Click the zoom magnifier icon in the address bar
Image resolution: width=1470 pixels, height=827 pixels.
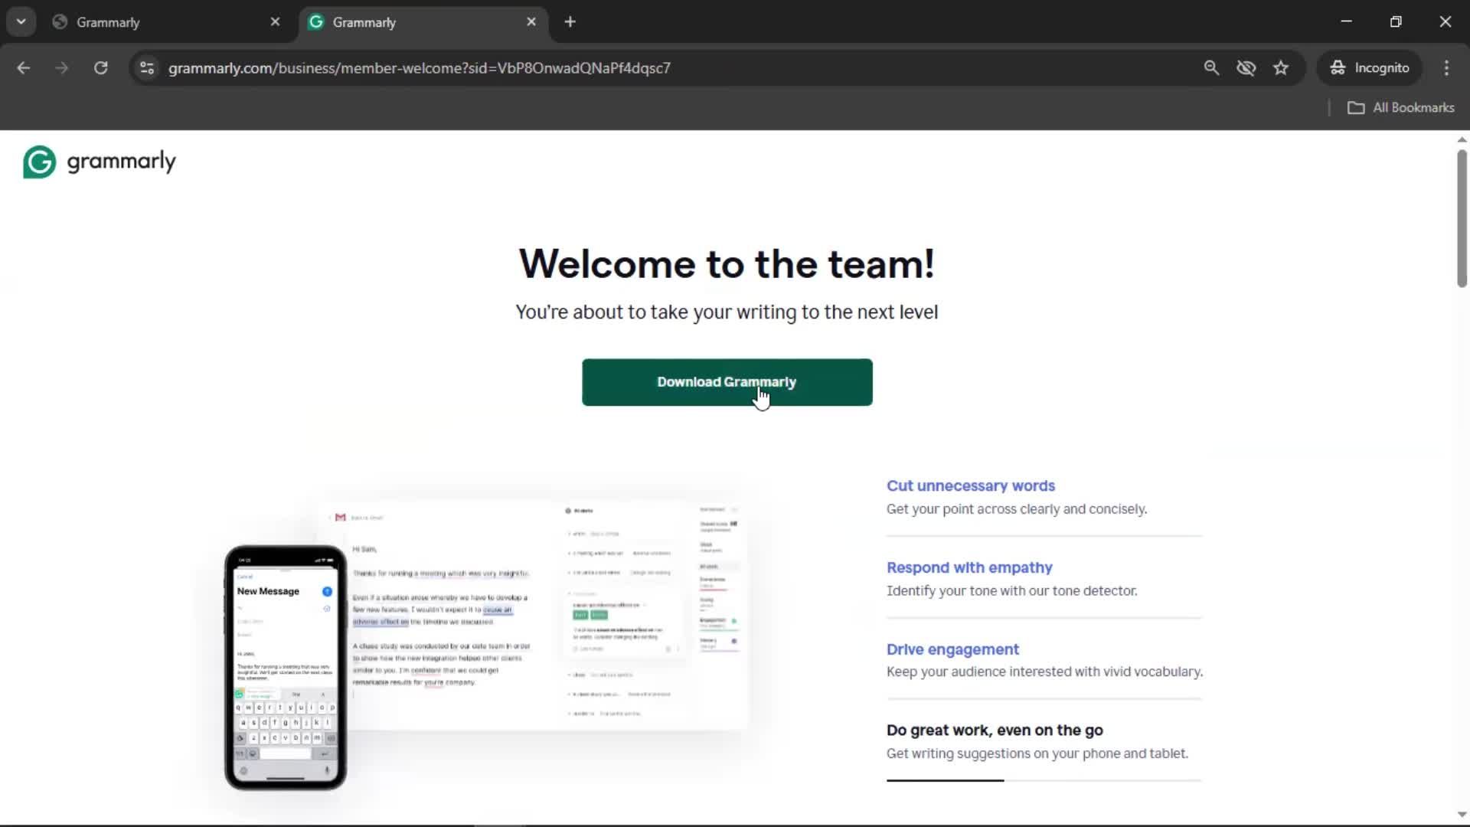tap(1211, 68)
